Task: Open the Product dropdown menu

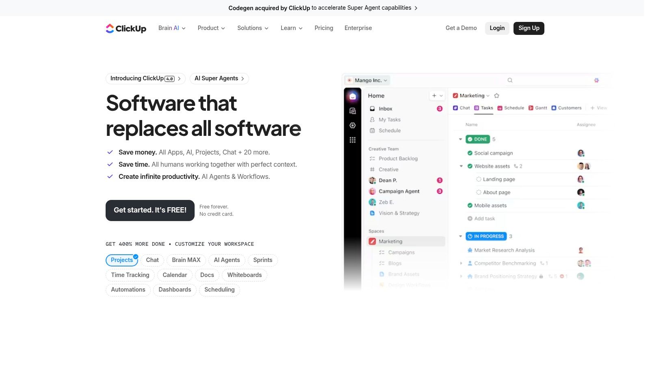Action: tap(211, 28)
